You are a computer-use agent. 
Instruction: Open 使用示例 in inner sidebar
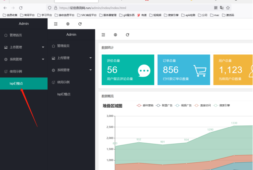coord(71,82)
